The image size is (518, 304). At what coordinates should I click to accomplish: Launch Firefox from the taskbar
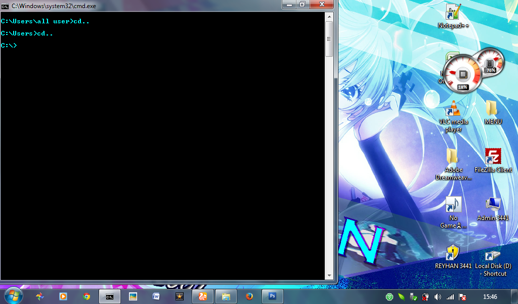coord(249,297)
